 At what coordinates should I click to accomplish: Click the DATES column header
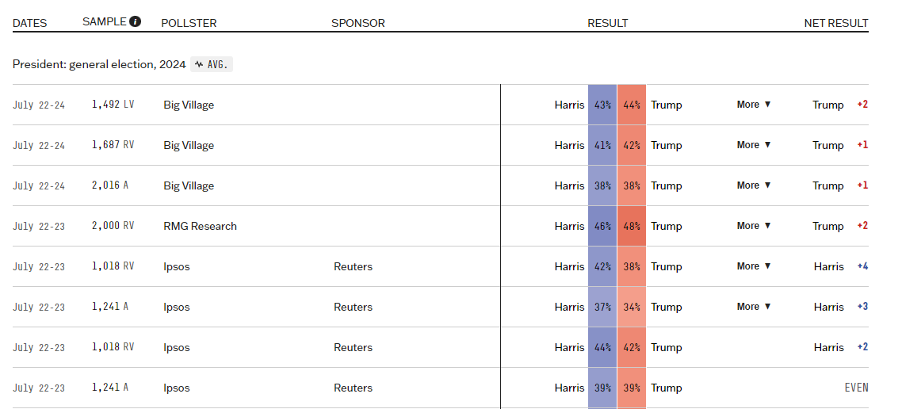pos(29,23)
